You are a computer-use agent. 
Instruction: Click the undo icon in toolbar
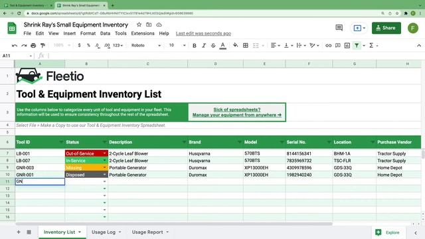click(15, 46)
